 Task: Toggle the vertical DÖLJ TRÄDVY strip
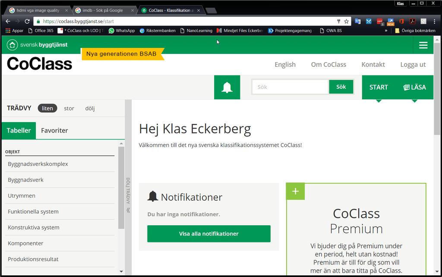tap(128, 187)
